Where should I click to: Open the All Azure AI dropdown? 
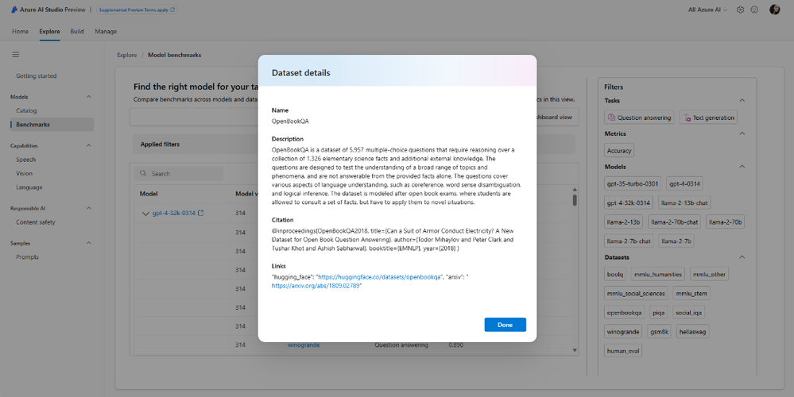[x=707, y=10]
